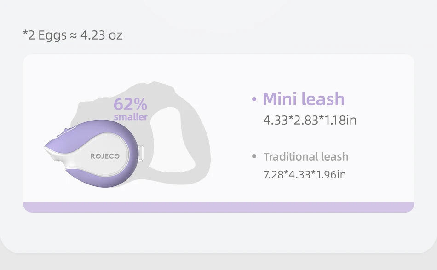Click the ROJECO logo on the leash
437x270 pixels.
tap(105, 156)
